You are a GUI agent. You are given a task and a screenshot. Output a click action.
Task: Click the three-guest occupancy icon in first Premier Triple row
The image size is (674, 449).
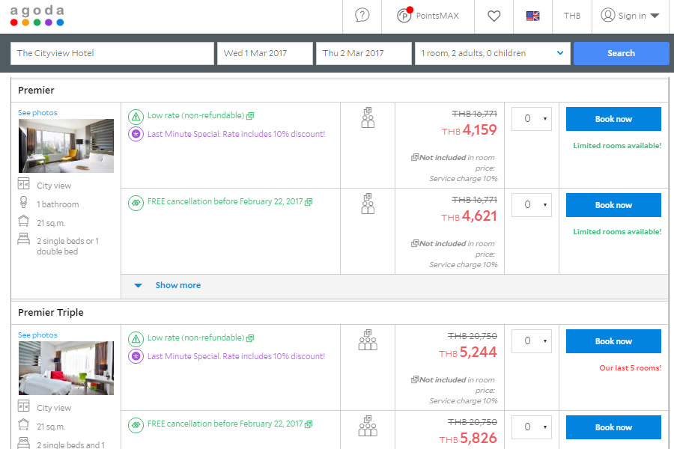pos(367,340)
